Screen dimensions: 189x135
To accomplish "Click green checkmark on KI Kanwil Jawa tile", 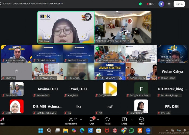I will (x=97, y=48).
